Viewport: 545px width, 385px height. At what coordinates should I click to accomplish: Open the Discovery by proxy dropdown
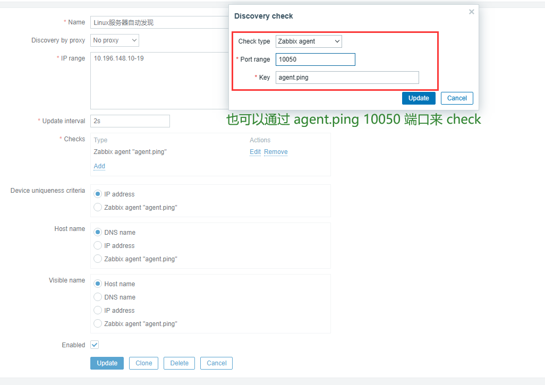click(114, 40)
